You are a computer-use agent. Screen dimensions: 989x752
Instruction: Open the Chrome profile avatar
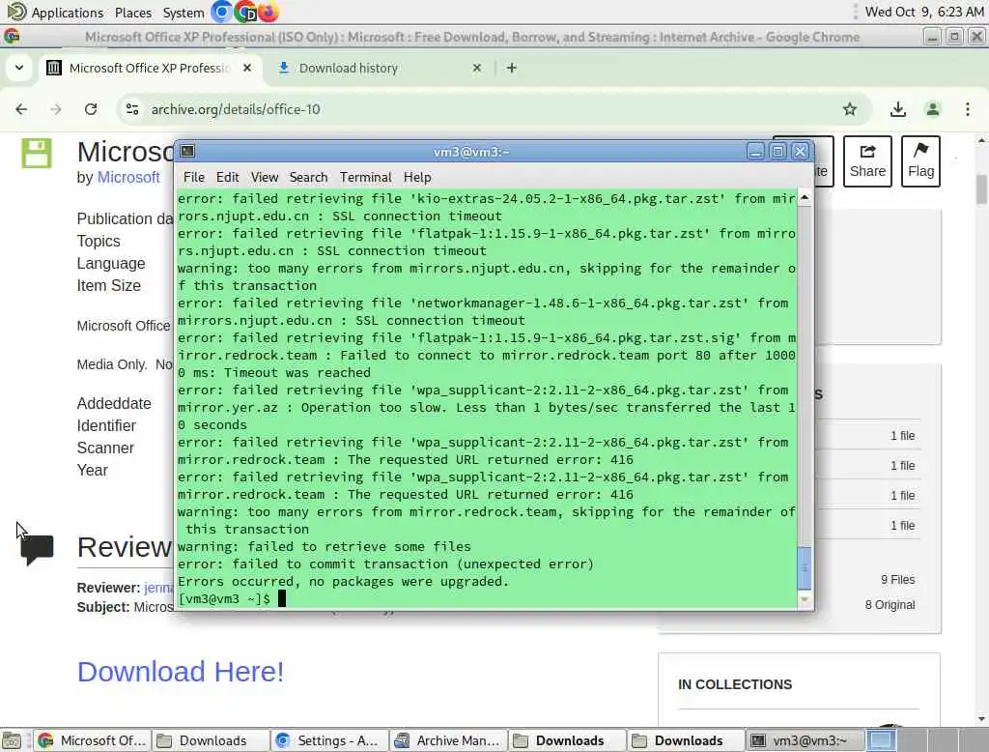pyautogui.click(x=932, y=109)
